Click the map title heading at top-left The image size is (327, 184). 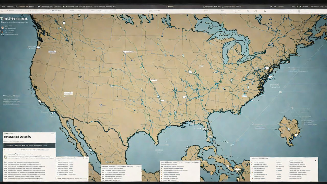tap(14, 19)
